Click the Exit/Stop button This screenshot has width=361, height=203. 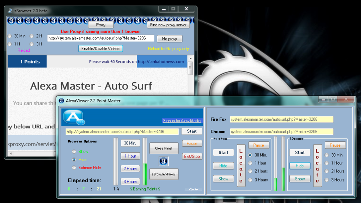coord(192,156)
